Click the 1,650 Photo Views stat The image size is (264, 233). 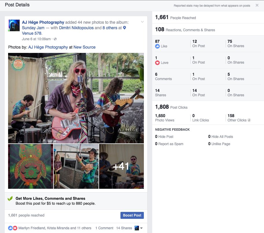click(x=165, y=118)
